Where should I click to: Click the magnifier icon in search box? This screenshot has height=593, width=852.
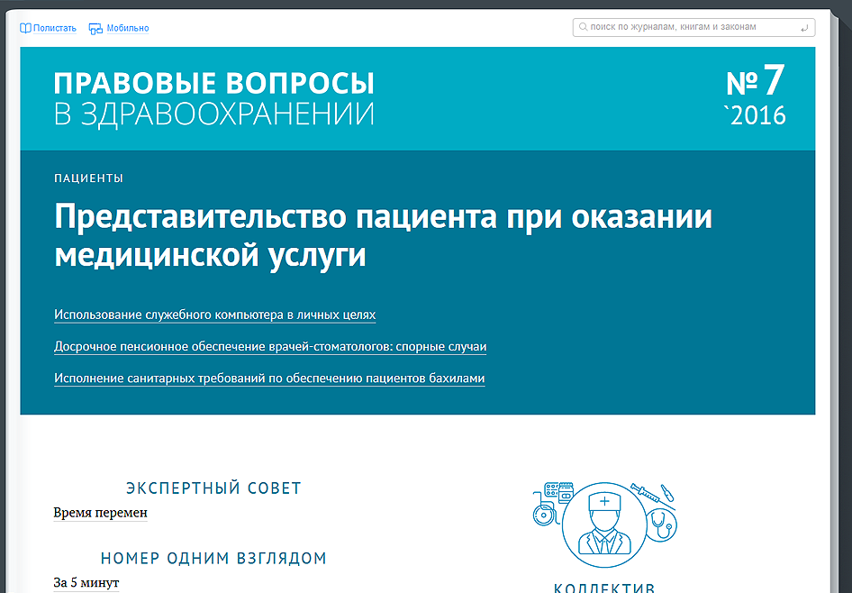(583, 28)
